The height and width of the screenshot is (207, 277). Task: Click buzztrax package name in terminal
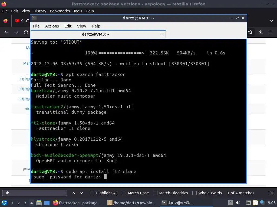pyautogui.click(x=41, y=91)
